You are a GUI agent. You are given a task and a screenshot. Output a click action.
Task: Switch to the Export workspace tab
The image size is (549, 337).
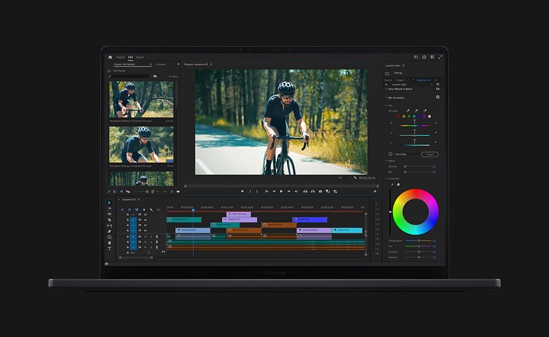coord(140,57)
